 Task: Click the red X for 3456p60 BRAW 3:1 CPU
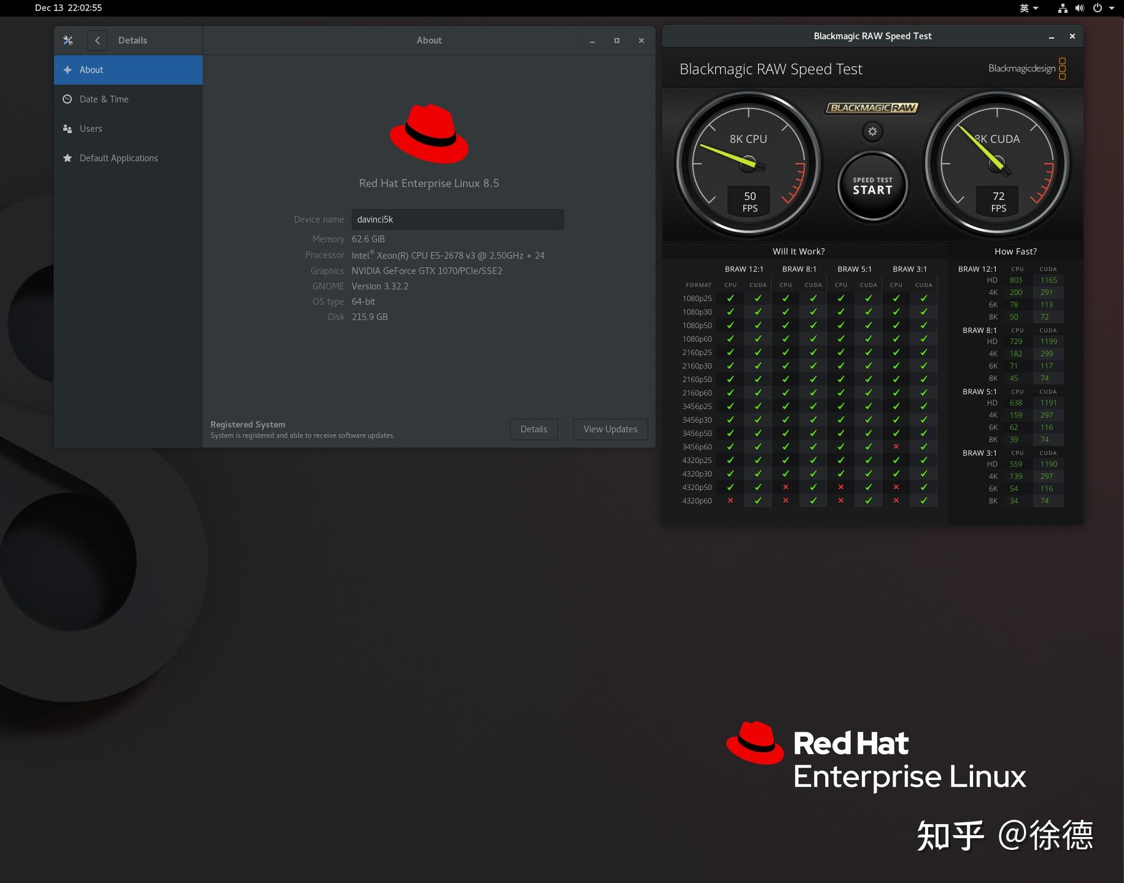point(896,447)
